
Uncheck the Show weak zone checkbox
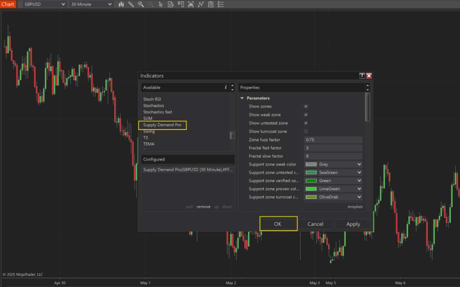[305, 115]
